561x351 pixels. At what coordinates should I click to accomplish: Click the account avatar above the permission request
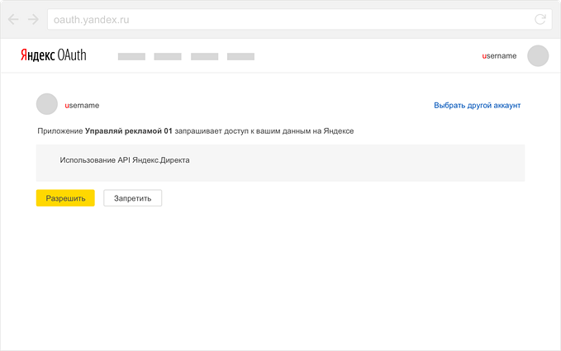[x=47, y=105]
